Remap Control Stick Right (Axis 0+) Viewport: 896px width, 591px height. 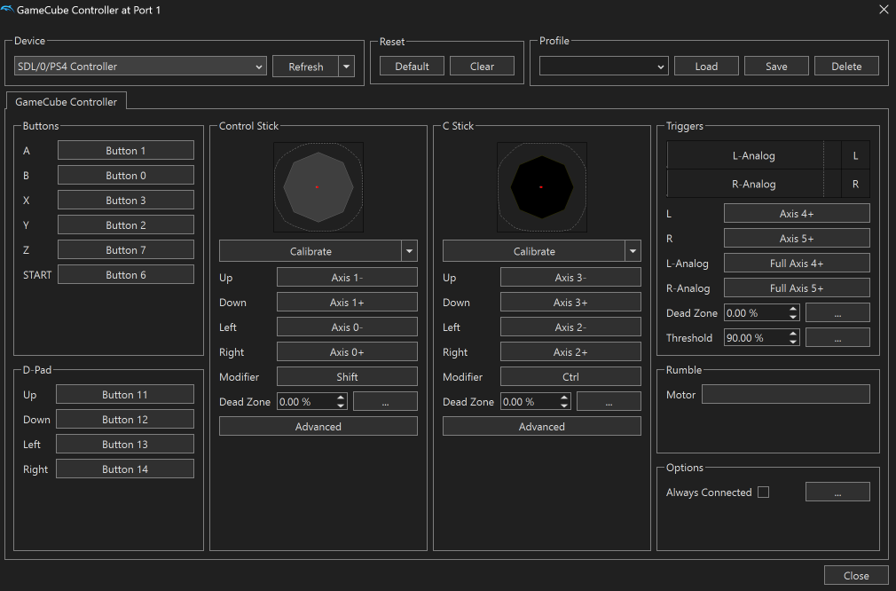coord(347,352)
